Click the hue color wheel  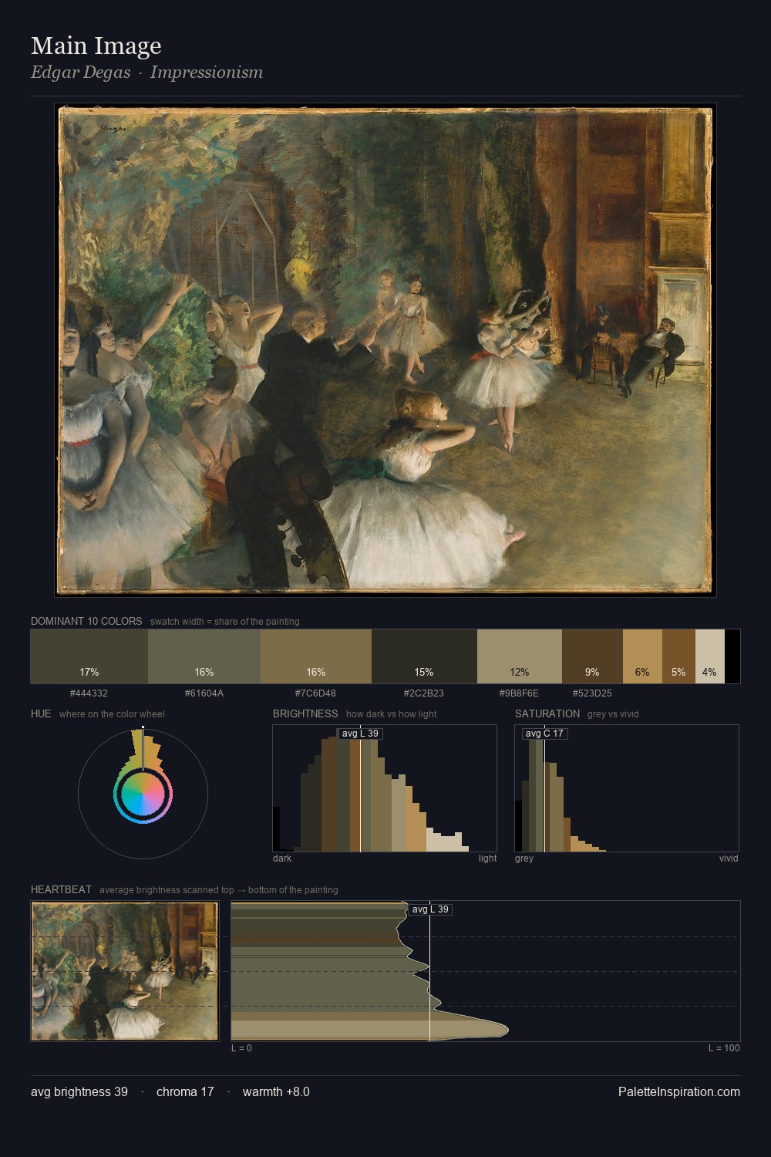[x=143, y=794]
